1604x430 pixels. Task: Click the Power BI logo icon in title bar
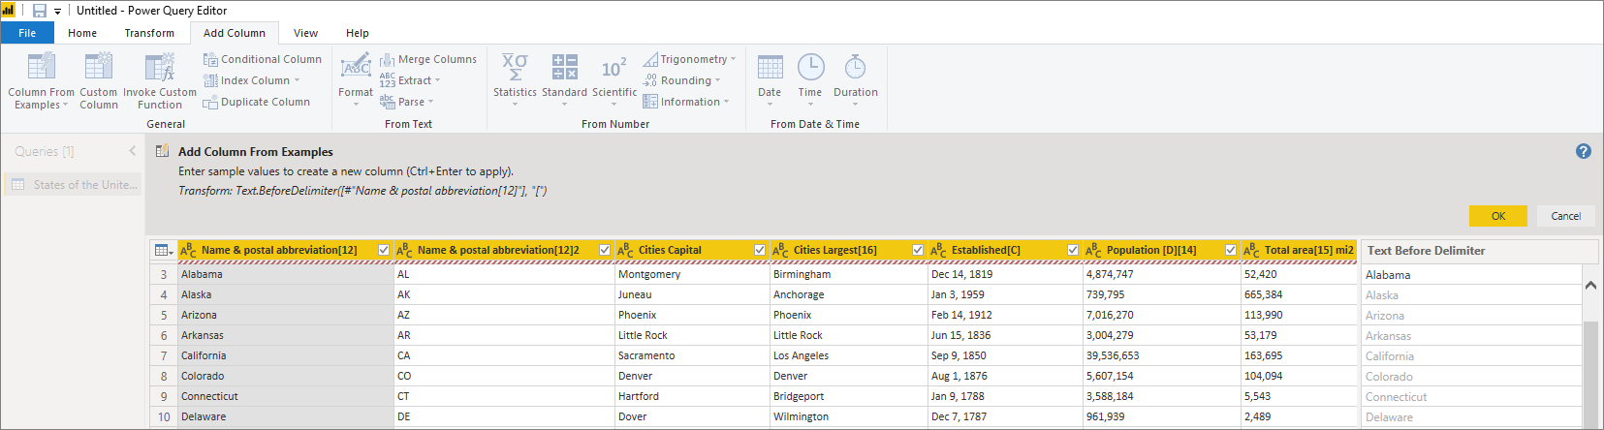(9, 11)
